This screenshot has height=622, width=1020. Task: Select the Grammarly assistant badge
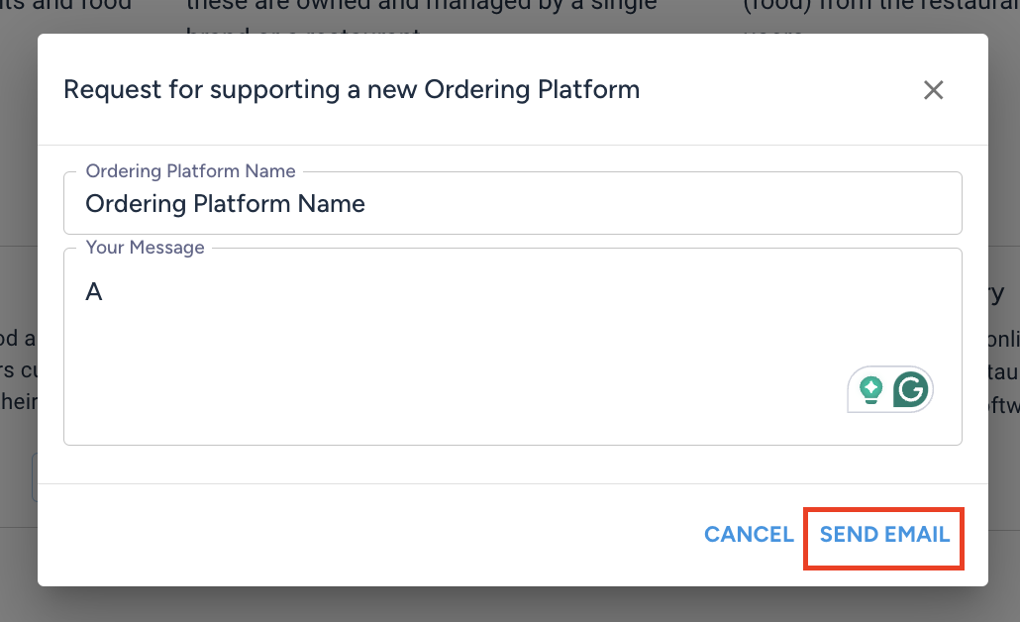[x=889, y=389]
